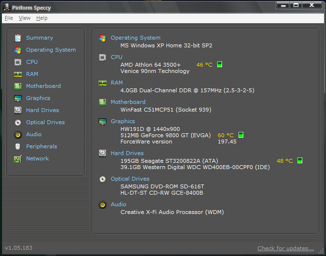The height and width of the screenshot is (256, 326).
Task: Click Motherboard heading in summary panel
Action: coord(128,102)
